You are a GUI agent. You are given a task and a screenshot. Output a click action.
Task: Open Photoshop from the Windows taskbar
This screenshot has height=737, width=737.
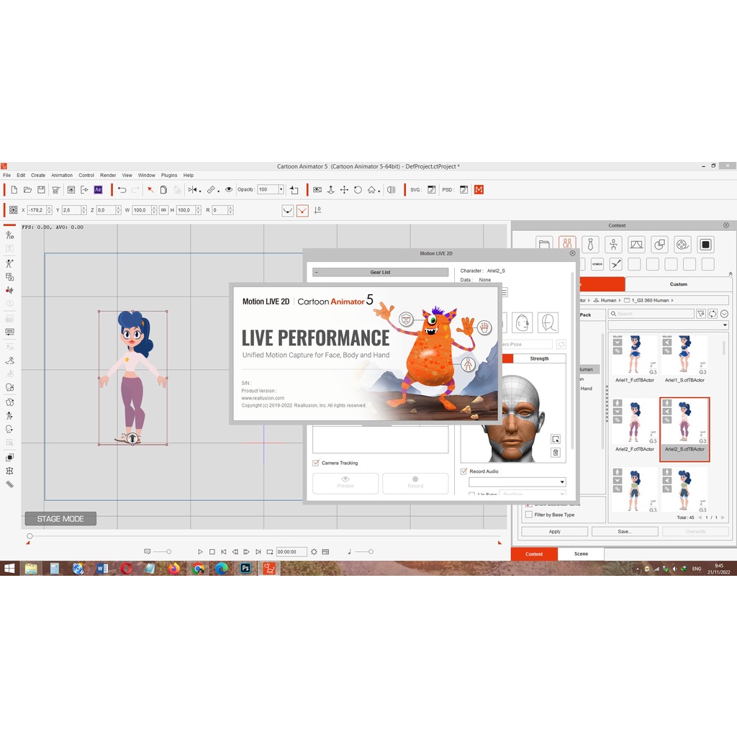click(245, 569)
